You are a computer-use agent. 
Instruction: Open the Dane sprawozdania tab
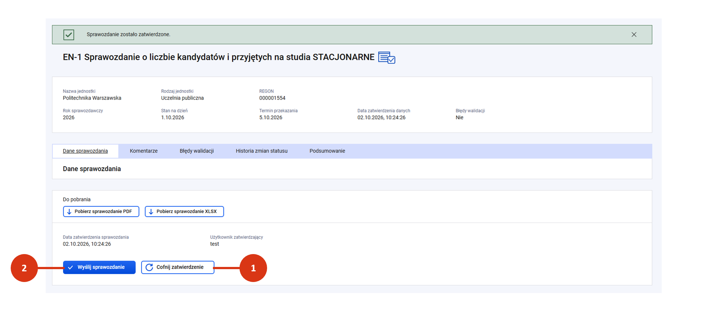click(x=85, y=151)
